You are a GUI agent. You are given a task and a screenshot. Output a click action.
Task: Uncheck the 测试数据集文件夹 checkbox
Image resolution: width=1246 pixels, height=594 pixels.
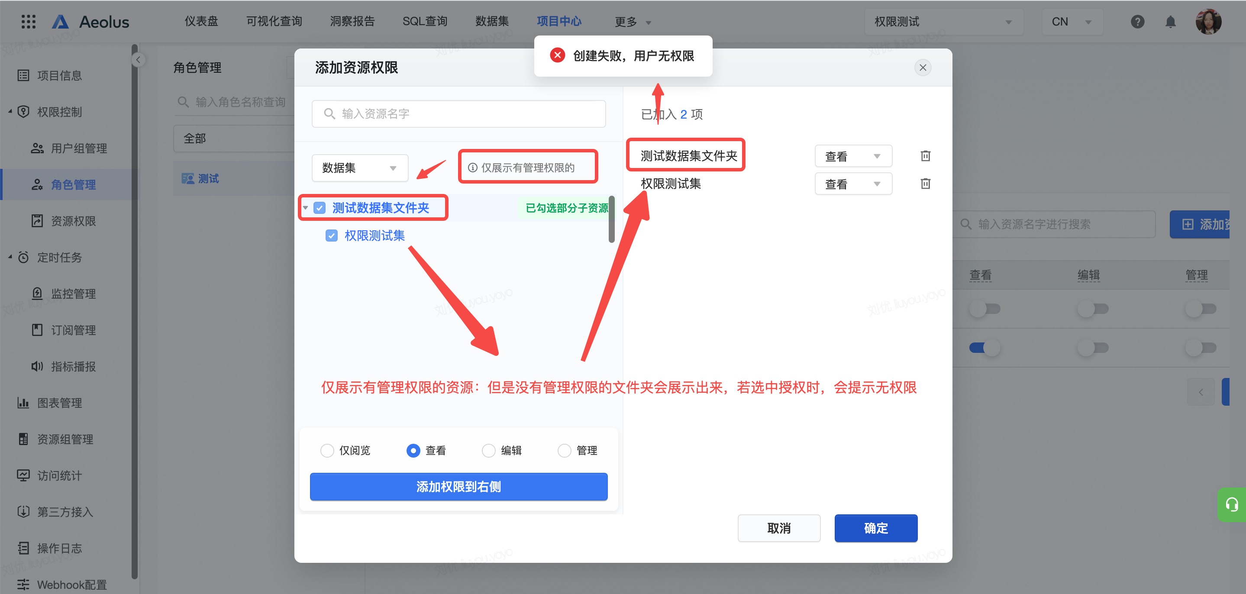click(320, 208)
